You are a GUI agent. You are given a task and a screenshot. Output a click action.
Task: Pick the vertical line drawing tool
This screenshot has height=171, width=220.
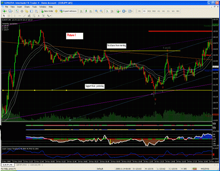(15, 16)
